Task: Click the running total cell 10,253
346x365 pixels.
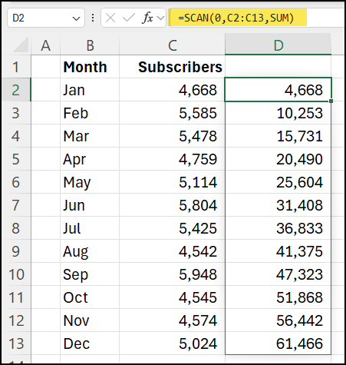Action: [x=278, y=113]
